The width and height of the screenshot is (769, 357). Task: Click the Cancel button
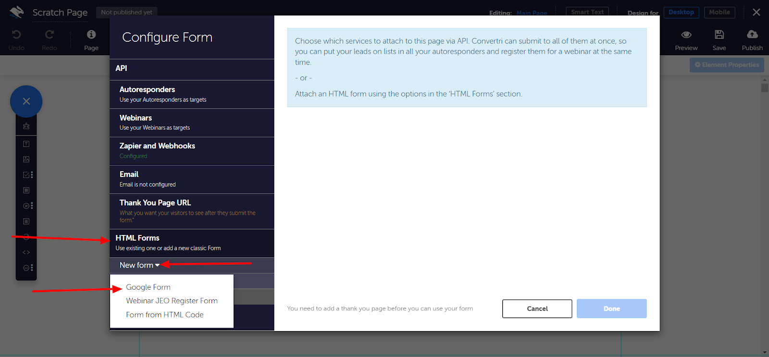click(537, 308)
